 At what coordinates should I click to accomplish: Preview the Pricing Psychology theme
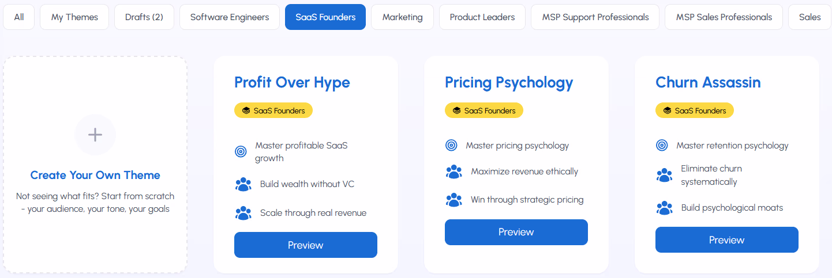[516, 233]
